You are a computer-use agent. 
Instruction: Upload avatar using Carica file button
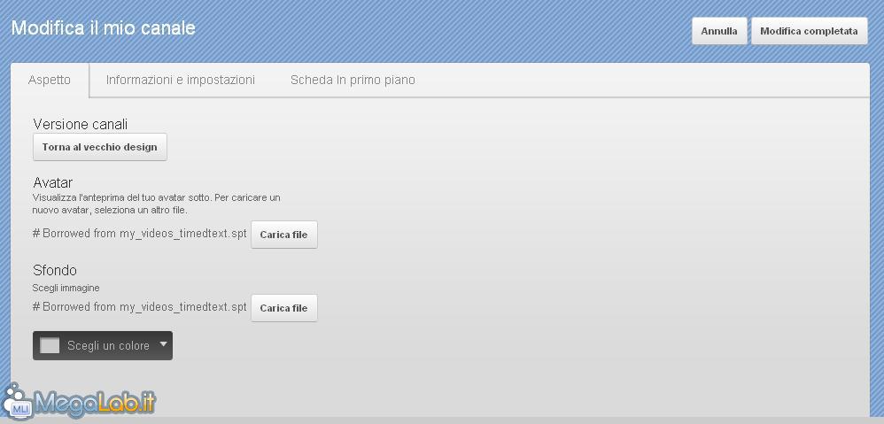[x=283, y=235]
